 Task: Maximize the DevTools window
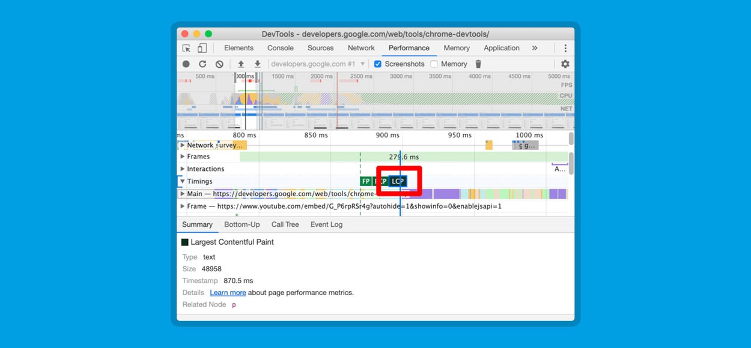pos(208,34)
